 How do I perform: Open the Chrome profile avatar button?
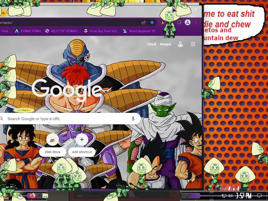point(187,23)
